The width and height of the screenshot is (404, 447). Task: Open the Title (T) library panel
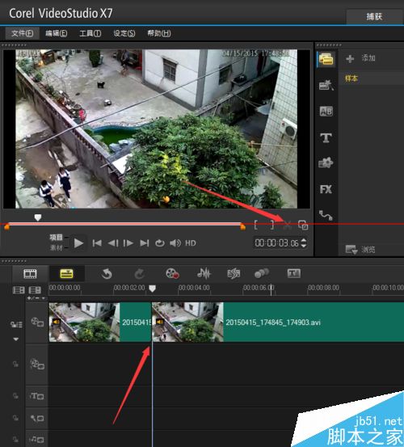coord(326,138)
